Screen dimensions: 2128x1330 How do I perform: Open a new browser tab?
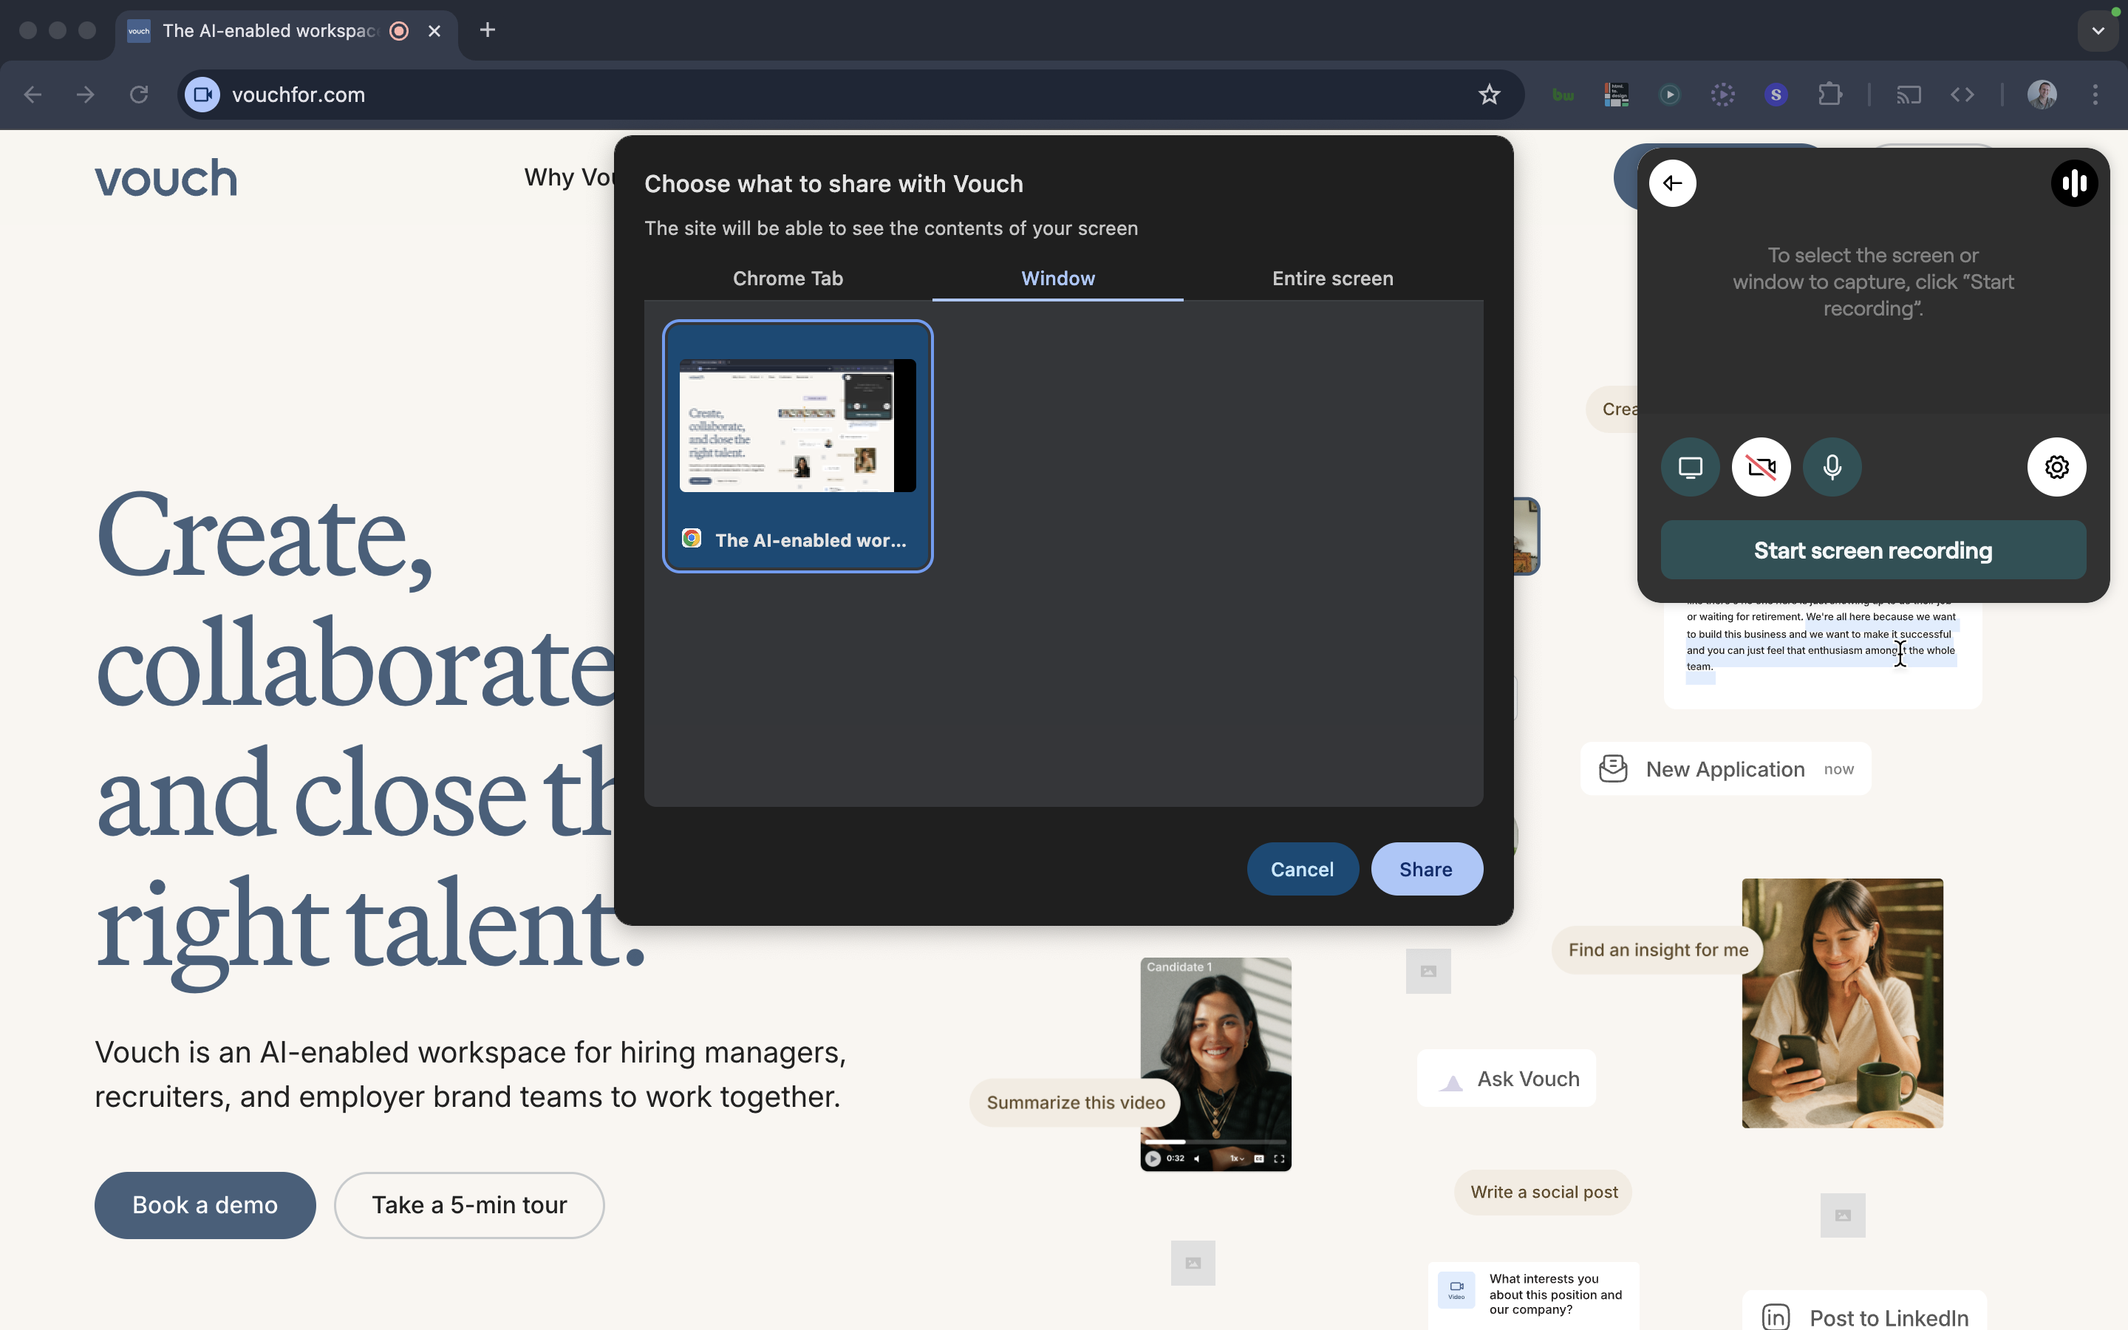487,31
